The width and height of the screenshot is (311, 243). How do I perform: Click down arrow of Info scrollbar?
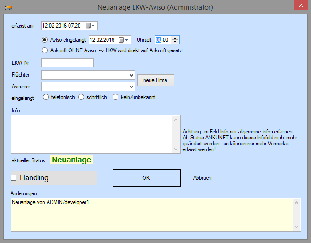pyautogui.click(x=177, y=149)
